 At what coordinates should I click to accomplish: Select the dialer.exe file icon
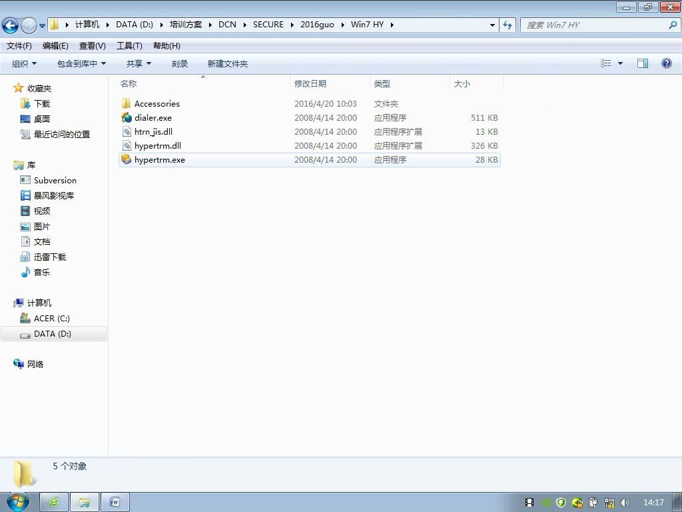point(127,117)
